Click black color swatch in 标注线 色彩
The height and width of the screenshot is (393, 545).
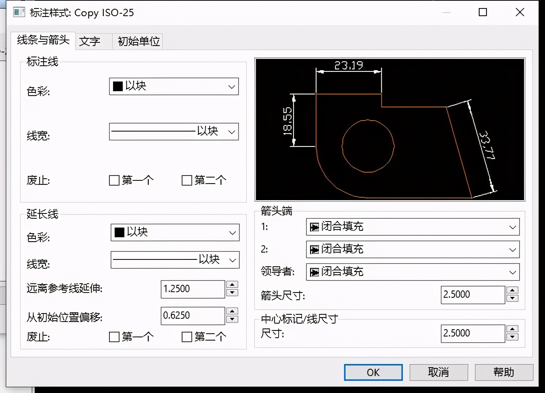(118, 86)
